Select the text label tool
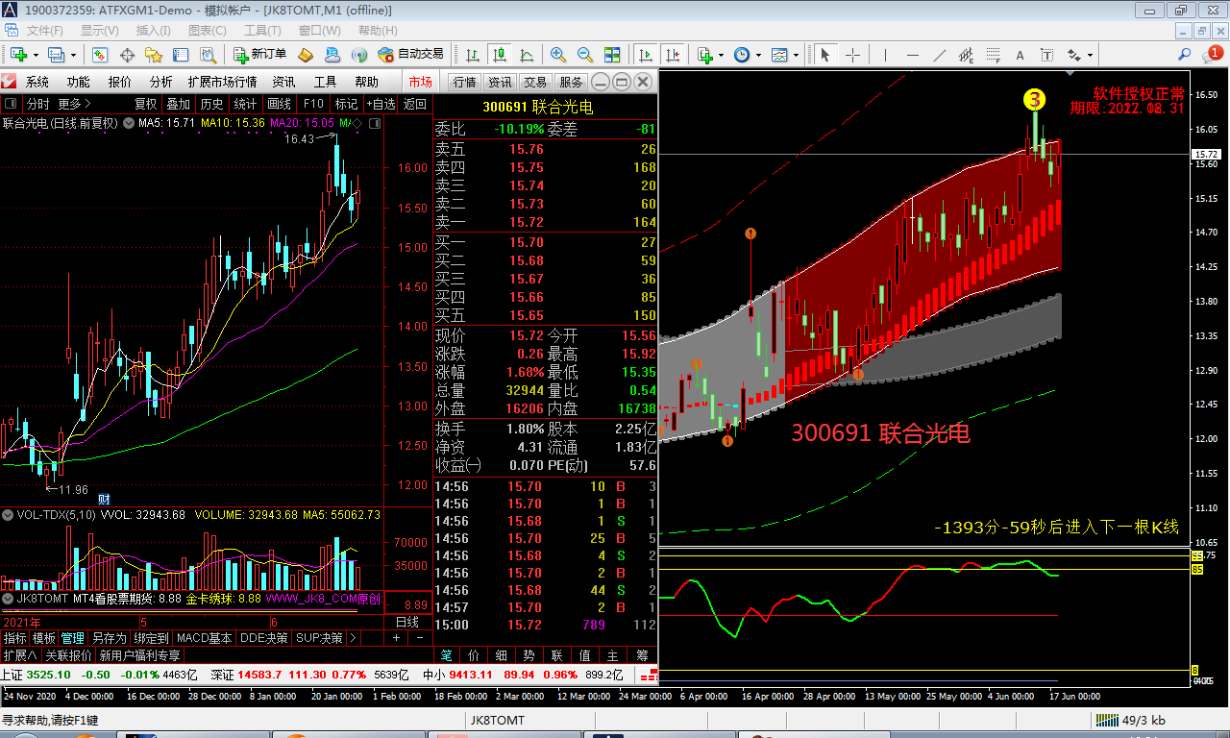The image size is (1230, 738). pos(1046,54)
